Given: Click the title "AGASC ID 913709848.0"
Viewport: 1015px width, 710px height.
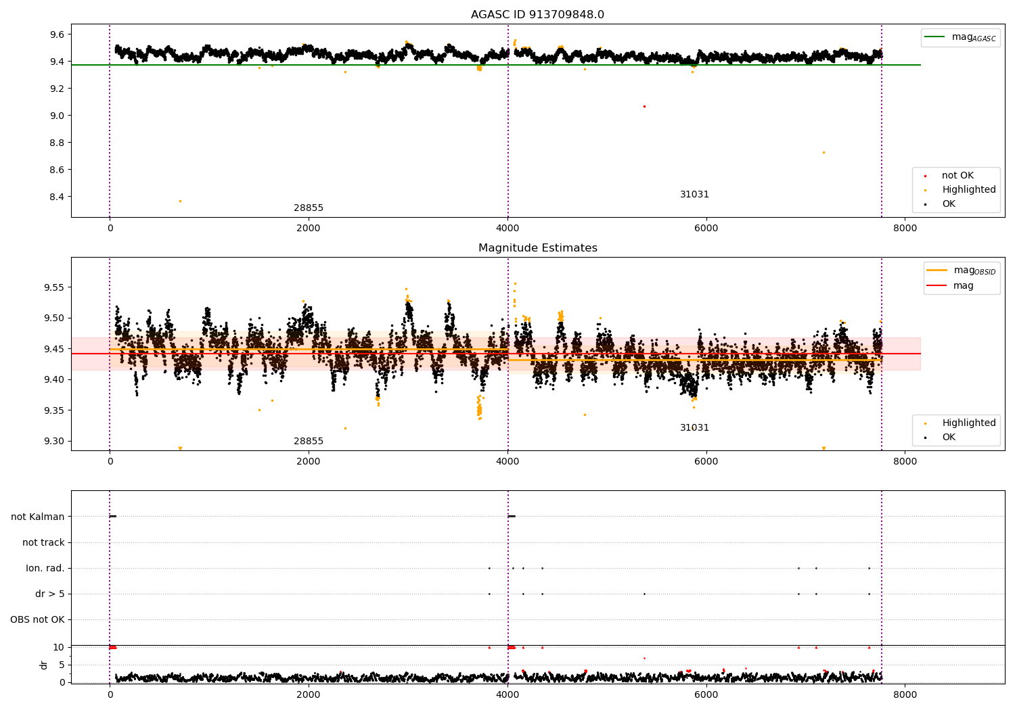Looking at the screenshot, I should coord(537,15).
